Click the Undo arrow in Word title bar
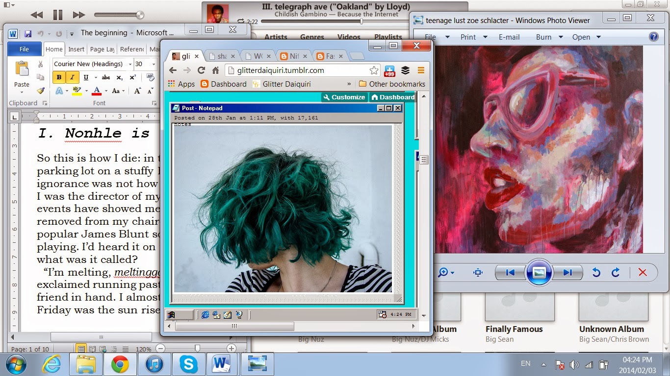Screen dimensions: 670x376 pyautogui.click(x=40, y=33)
